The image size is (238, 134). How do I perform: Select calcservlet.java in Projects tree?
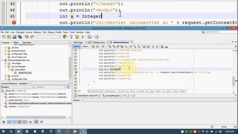coord(25,73)
